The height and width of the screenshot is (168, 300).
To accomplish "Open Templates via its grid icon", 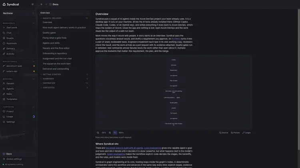I will (x=4, y=99).
